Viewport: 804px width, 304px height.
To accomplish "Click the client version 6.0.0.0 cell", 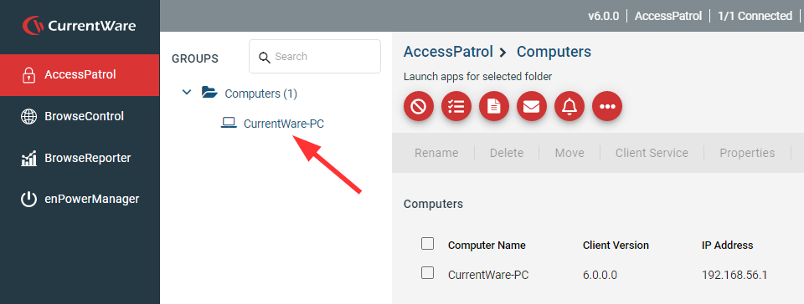I will [600, 275].
